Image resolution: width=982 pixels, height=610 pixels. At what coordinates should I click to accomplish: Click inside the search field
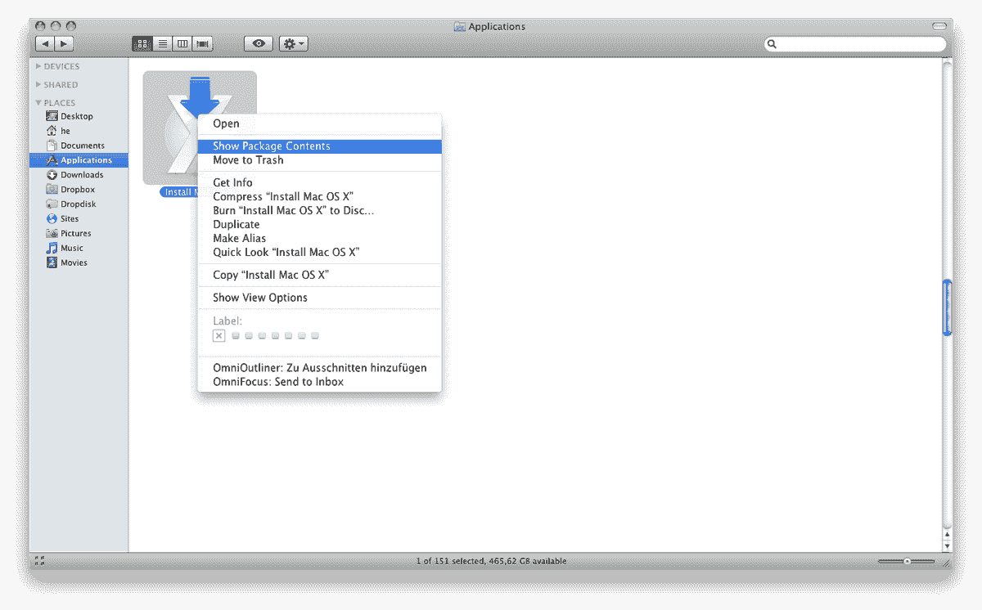(x=855, y=43)
